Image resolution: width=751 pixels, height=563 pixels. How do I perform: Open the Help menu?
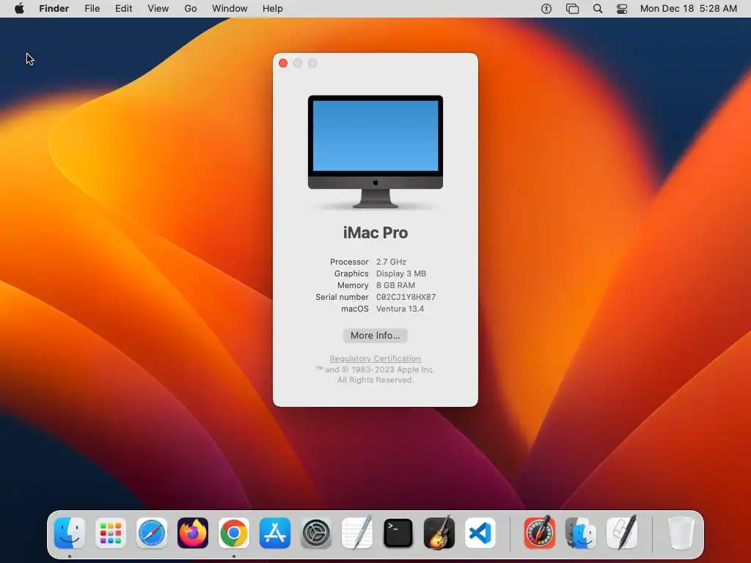[x=273, y=9]
